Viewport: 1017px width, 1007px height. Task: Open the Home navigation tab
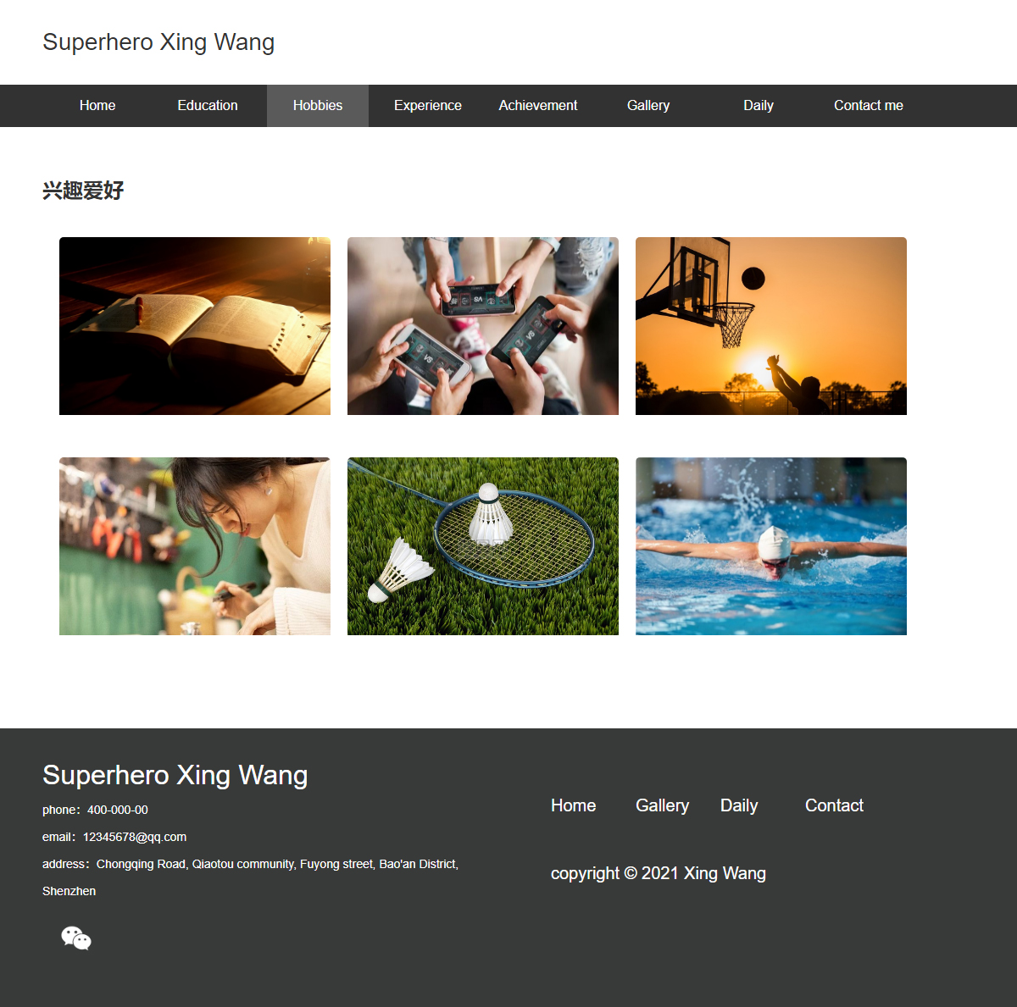tap(97, 106)
